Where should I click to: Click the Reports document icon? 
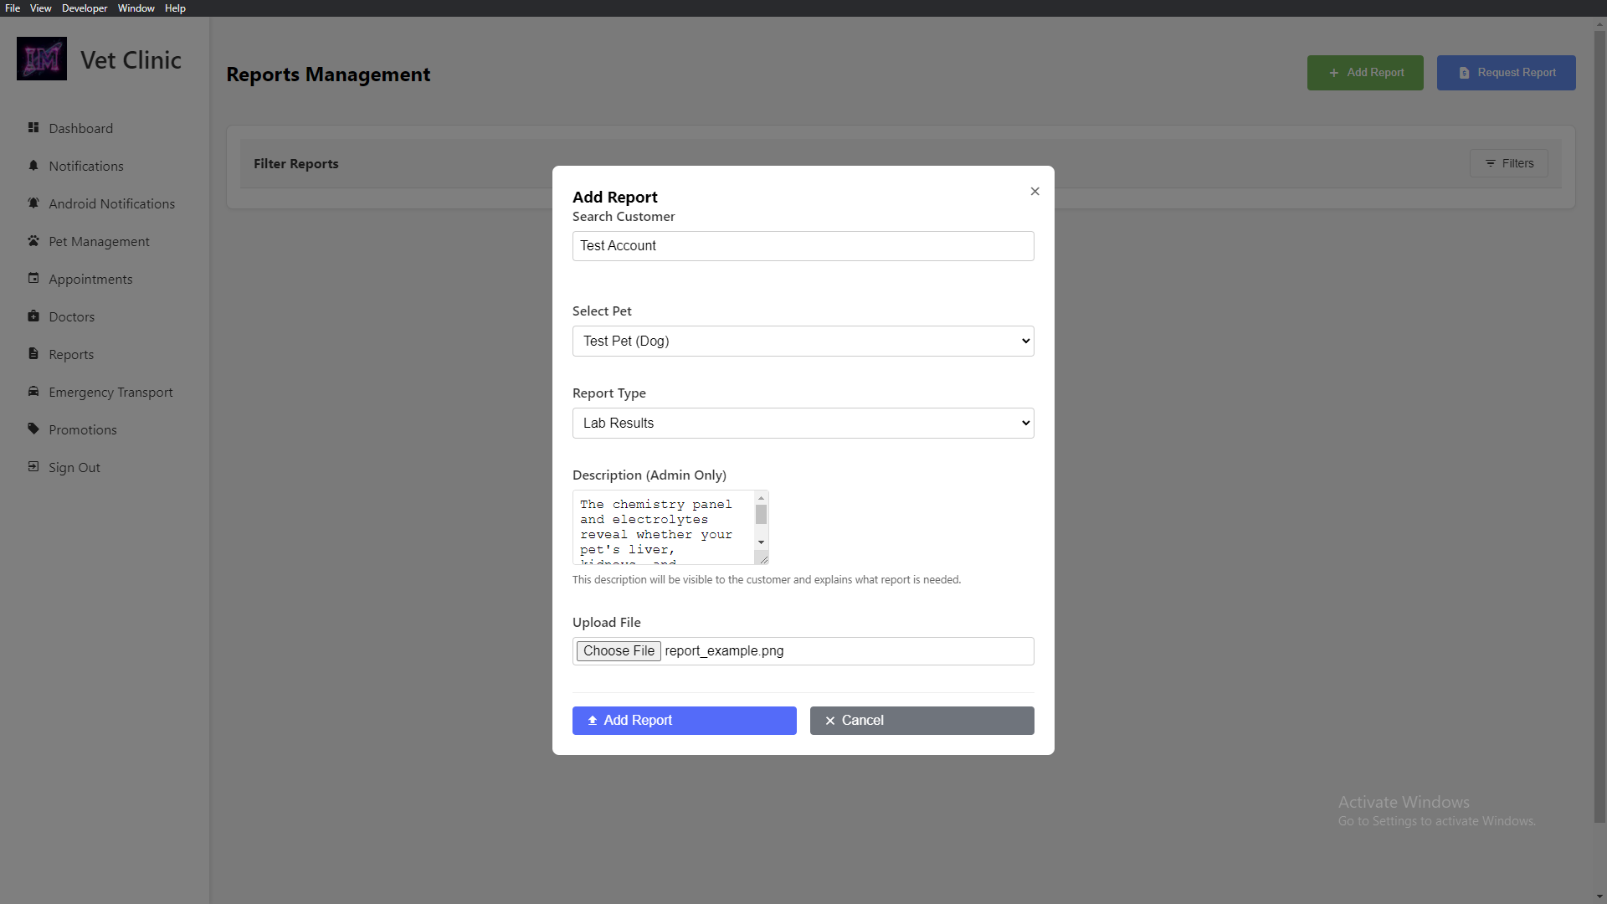click(x=33, y=354)
